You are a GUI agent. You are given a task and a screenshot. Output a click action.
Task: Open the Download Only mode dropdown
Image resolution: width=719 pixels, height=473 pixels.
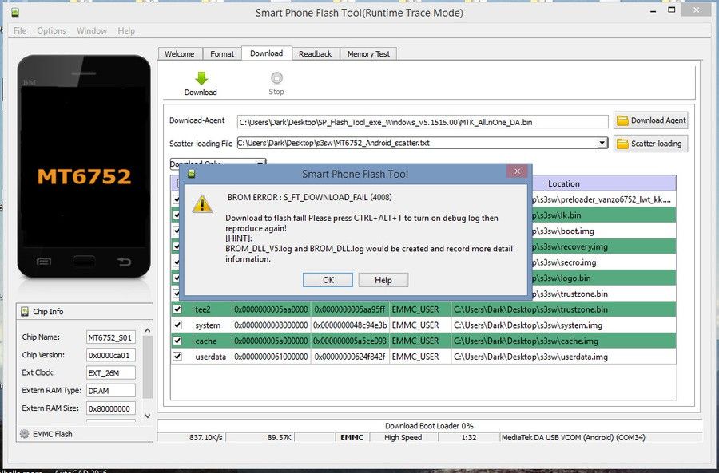[x=218, y=162]
